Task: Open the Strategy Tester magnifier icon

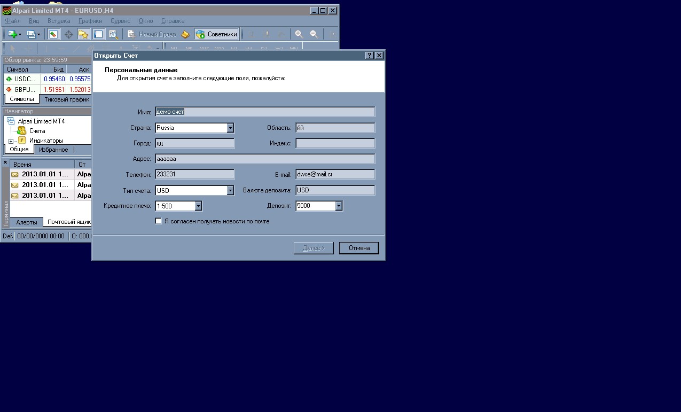Action: 114,34
